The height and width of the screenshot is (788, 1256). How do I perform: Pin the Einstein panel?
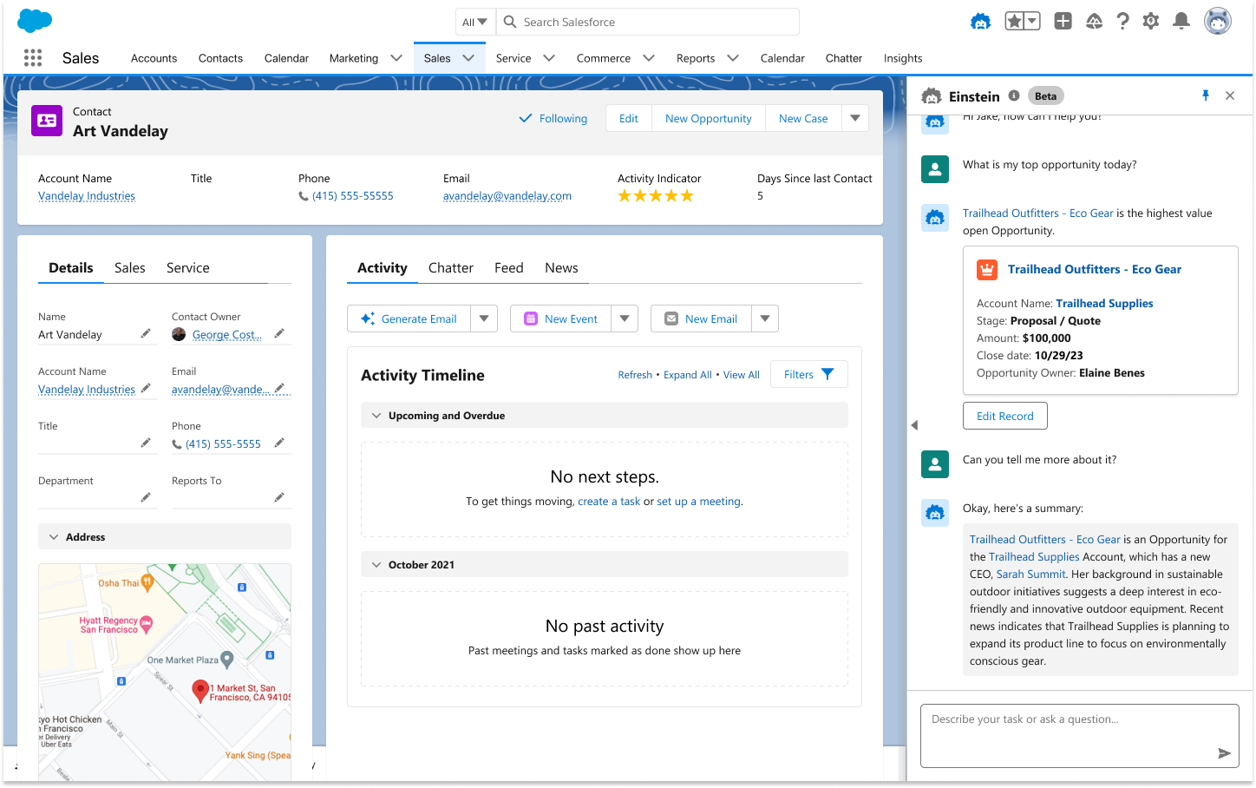click(1206, 95)
